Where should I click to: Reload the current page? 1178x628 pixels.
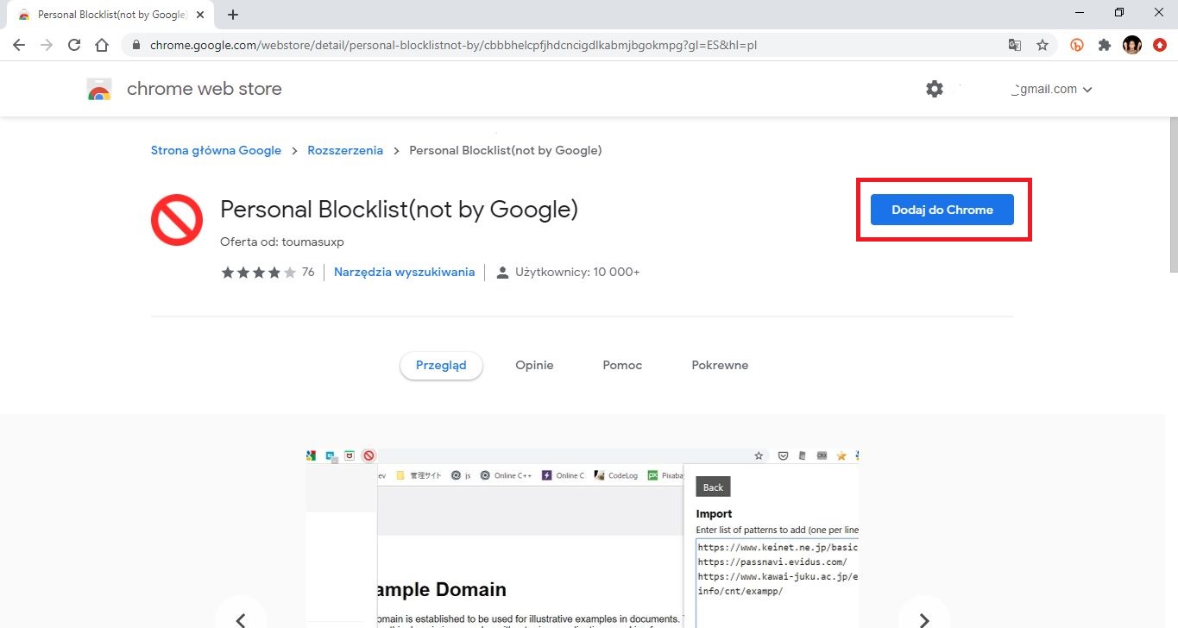coord(74,45)
